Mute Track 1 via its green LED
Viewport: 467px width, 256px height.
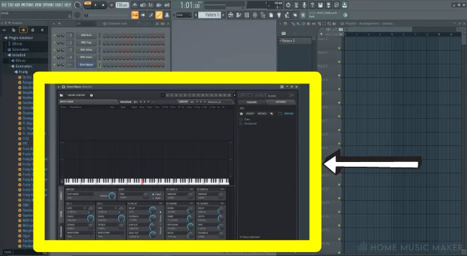coord(339,48)
